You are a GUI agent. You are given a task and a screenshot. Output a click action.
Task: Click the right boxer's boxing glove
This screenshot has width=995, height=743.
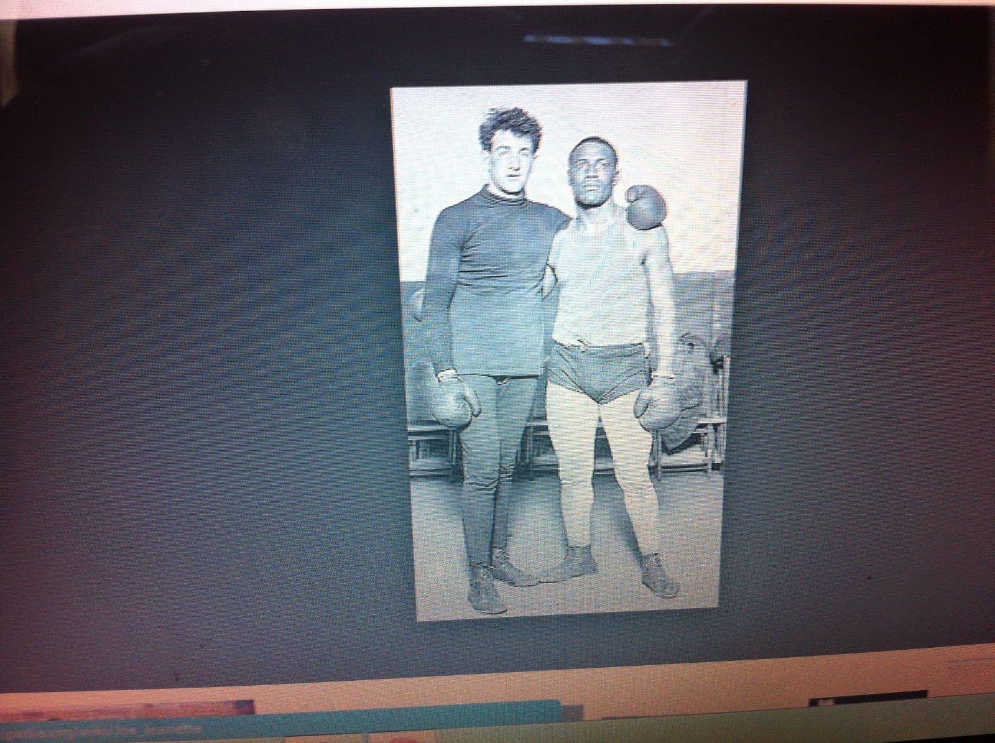pos(659,404)
